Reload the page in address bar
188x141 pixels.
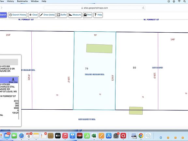pos(143,8)
